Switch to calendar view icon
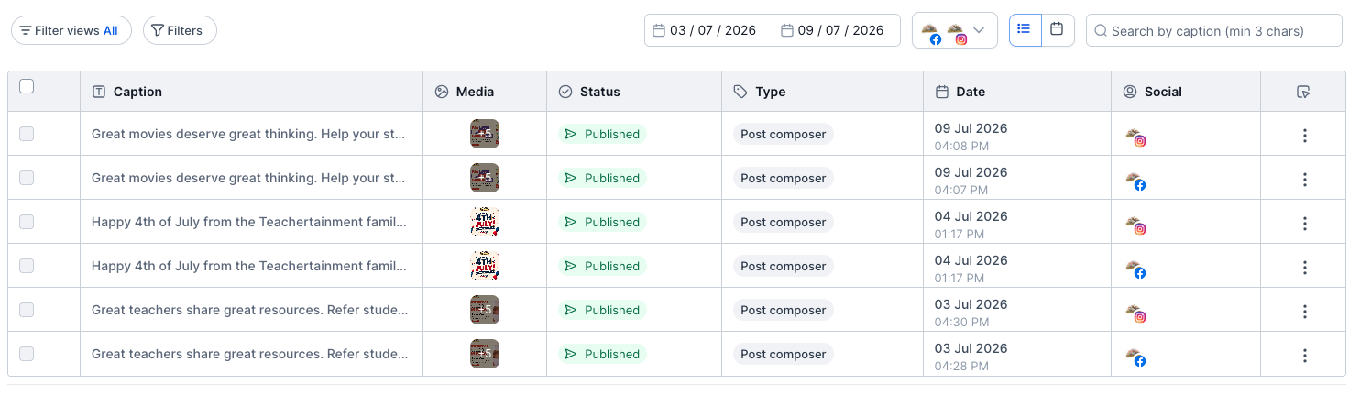Screen dimensions: 1360x395 tap(1058, 30)
